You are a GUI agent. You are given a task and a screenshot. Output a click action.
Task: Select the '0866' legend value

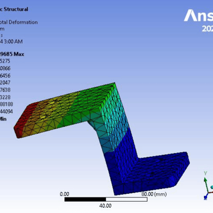coord(5,69)
